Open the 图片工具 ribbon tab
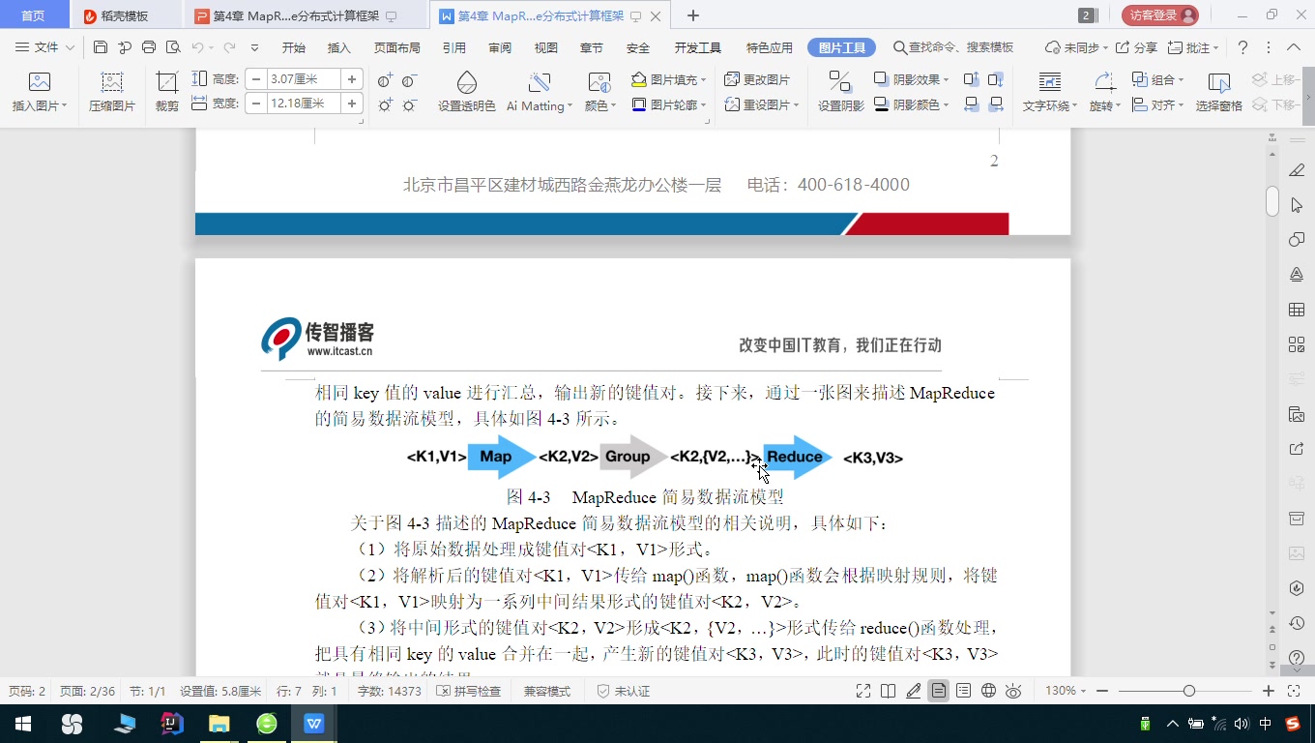This screenshot has height=743, width=1315. pyautogui.click(x=840, y=45)
